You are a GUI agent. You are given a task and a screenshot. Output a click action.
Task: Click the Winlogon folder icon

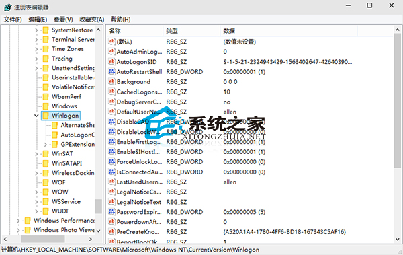pos(46,116)
